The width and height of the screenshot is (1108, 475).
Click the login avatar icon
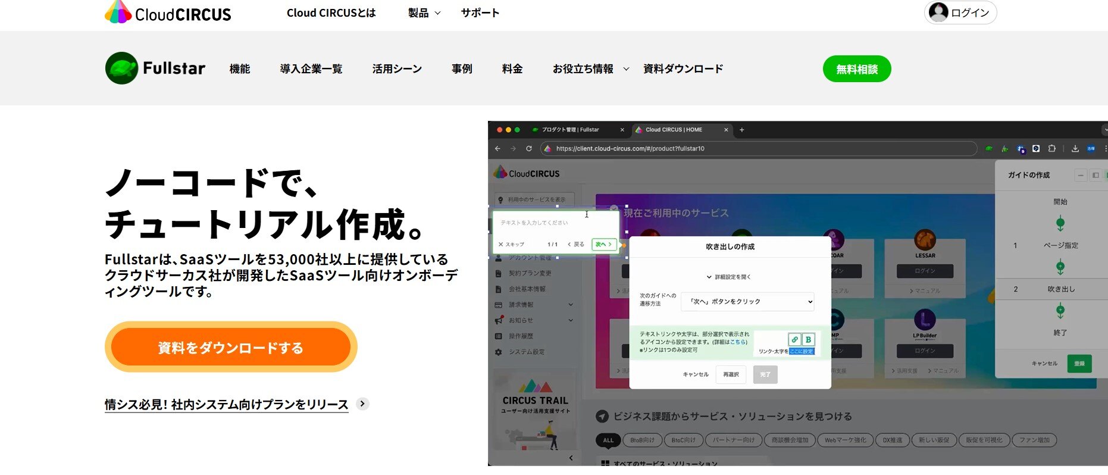pos(938,12)
